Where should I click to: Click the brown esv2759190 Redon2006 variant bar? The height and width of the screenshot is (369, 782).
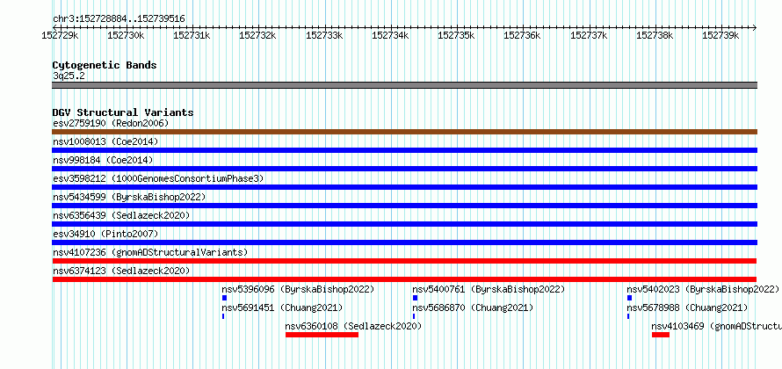(404, 132)
